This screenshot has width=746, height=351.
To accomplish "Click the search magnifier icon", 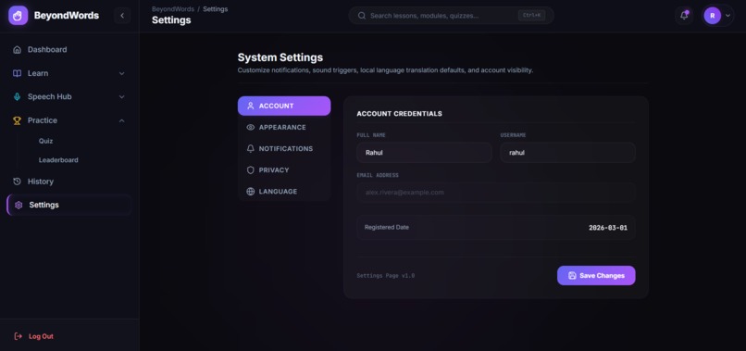I will [x=362, y=16].
